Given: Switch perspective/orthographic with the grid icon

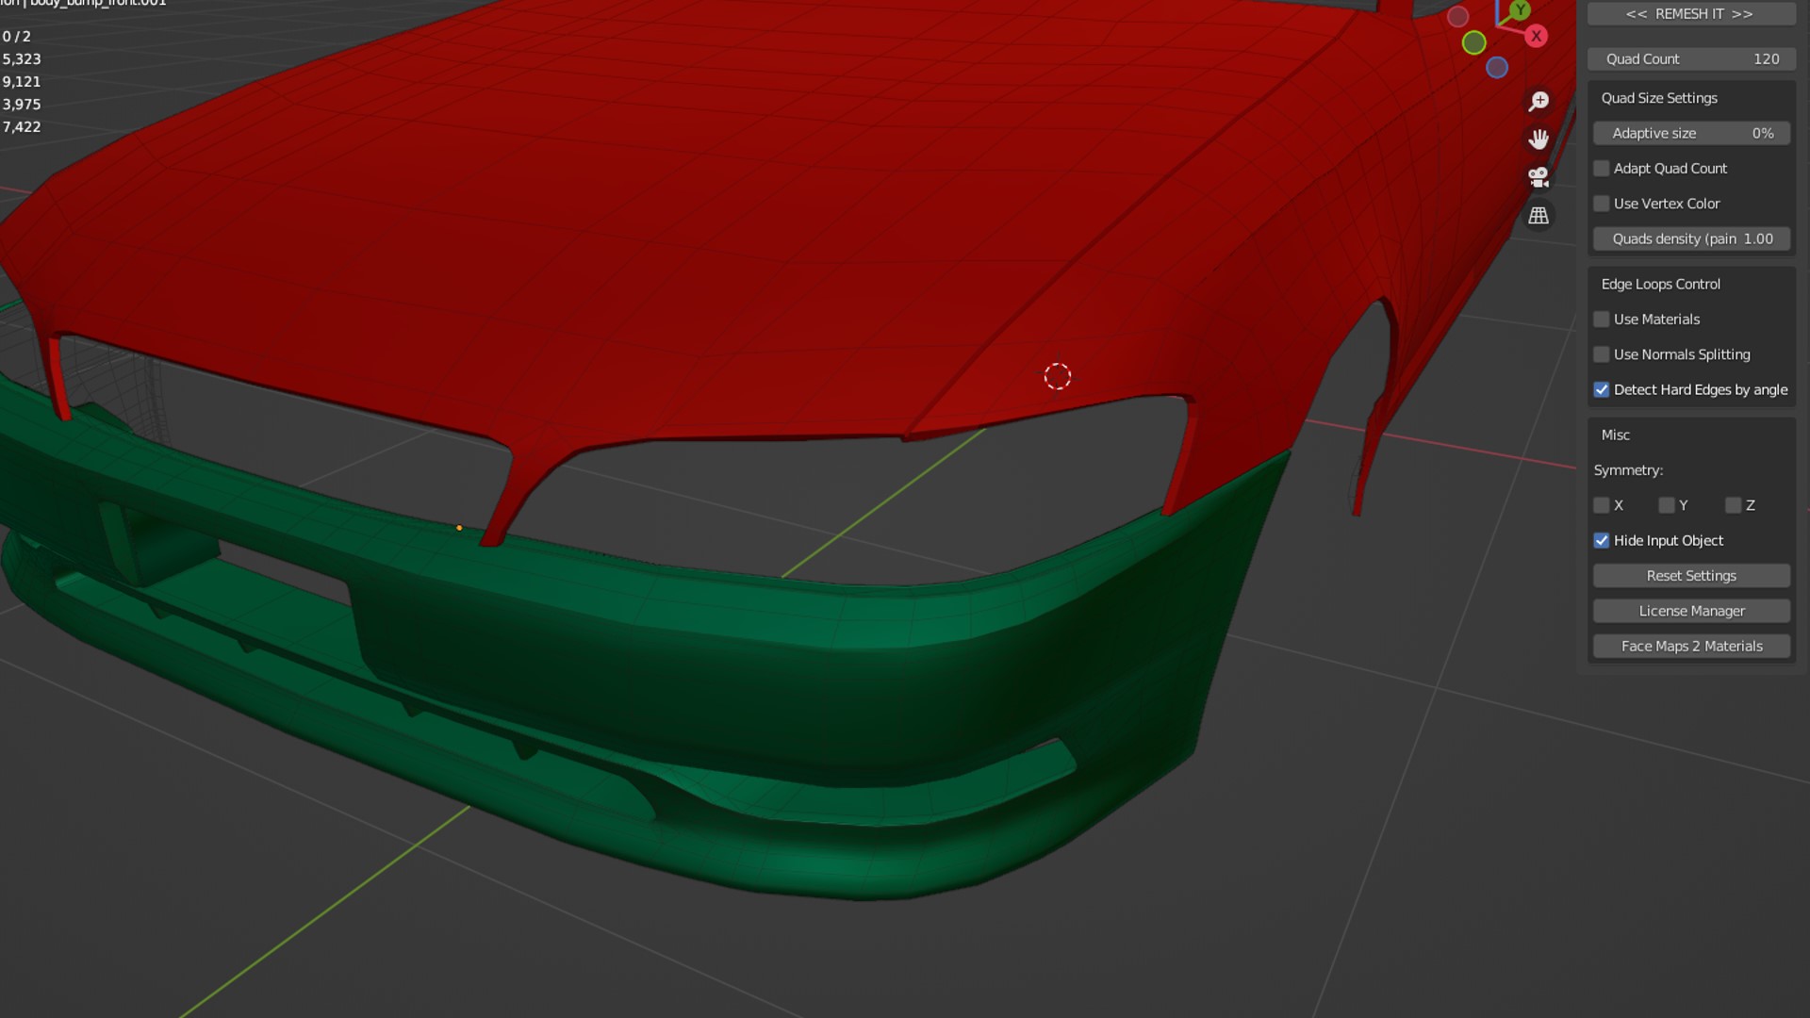Looking at the screenshot, I should pos(1538,216).
